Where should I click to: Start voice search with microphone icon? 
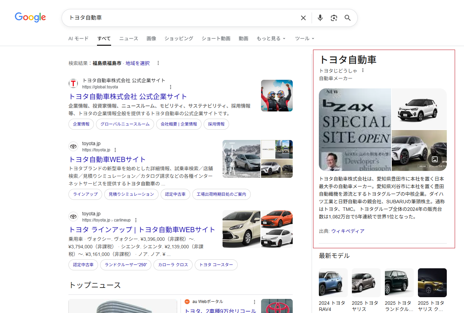pos(320,18)
